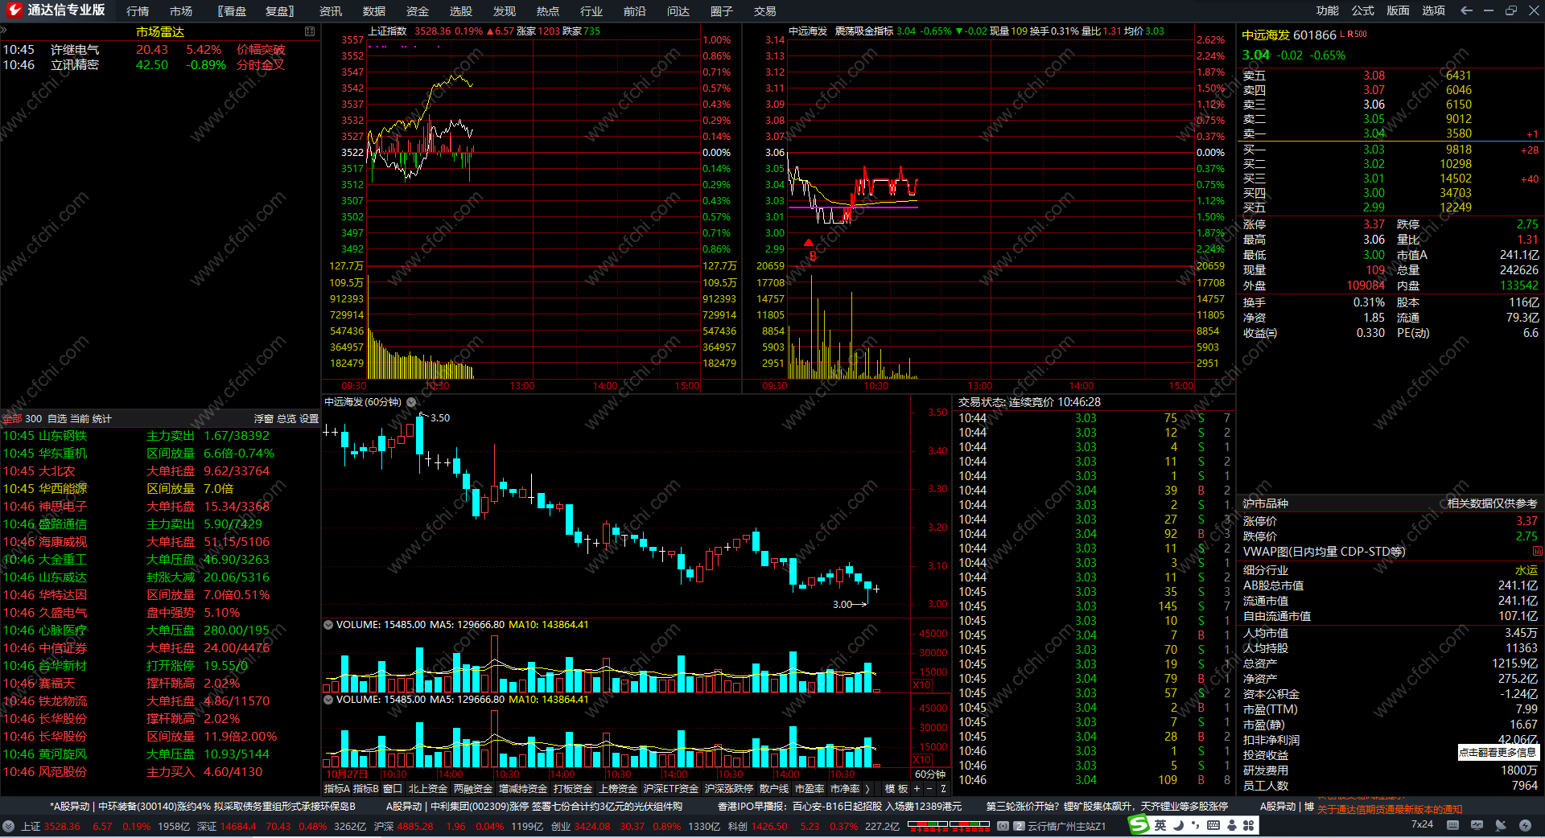Click 点击翻看更多信息 tooltip button
1545x838 pixels.
1498,753
